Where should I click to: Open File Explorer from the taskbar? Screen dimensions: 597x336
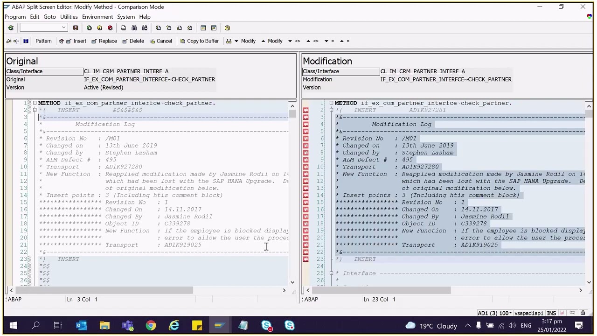pos(104,326)
